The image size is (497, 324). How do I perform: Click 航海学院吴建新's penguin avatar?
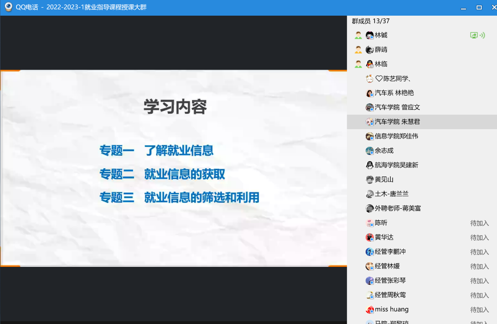(370, 165)
